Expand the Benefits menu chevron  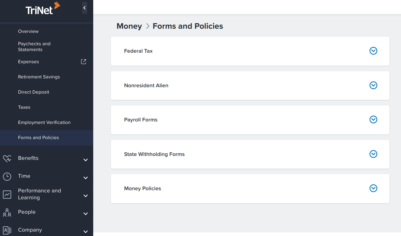tap(85, 160)
